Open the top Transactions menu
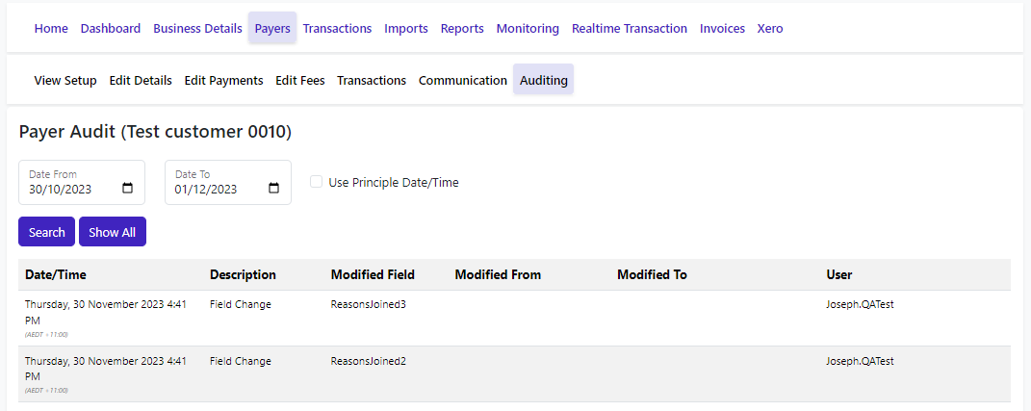 [x=337, y=29]
